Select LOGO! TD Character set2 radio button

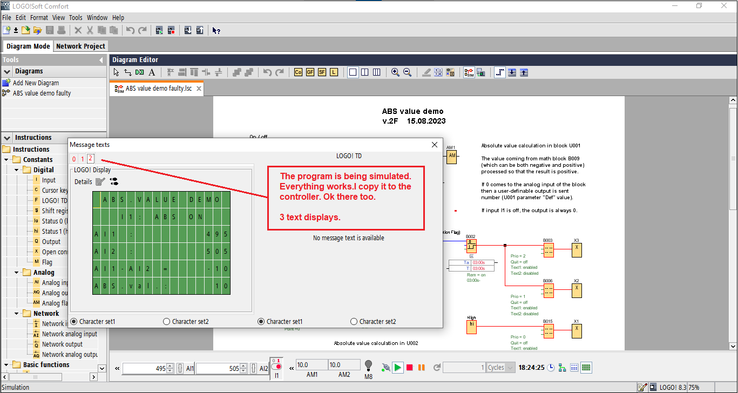pyautogui.click(x=354, y=321)
